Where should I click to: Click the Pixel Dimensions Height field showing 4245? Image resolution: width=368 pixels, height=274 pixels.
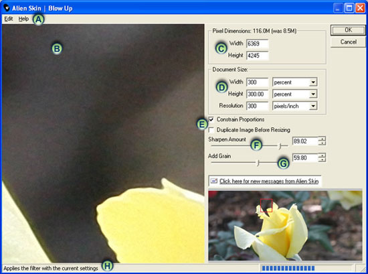257,56
